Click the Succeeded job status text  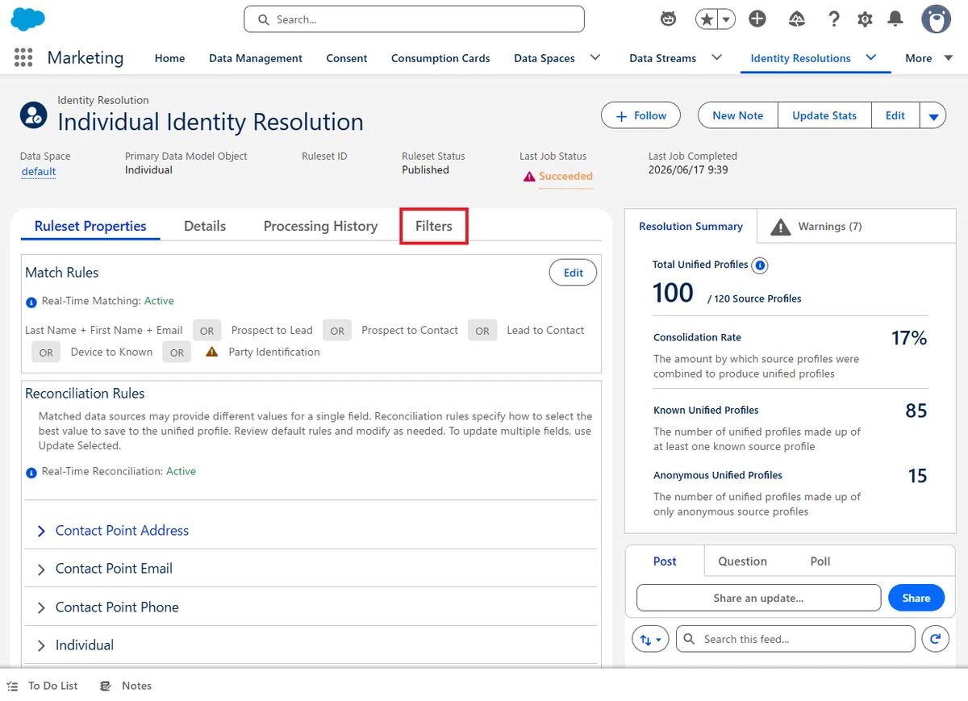coord(565,176)
